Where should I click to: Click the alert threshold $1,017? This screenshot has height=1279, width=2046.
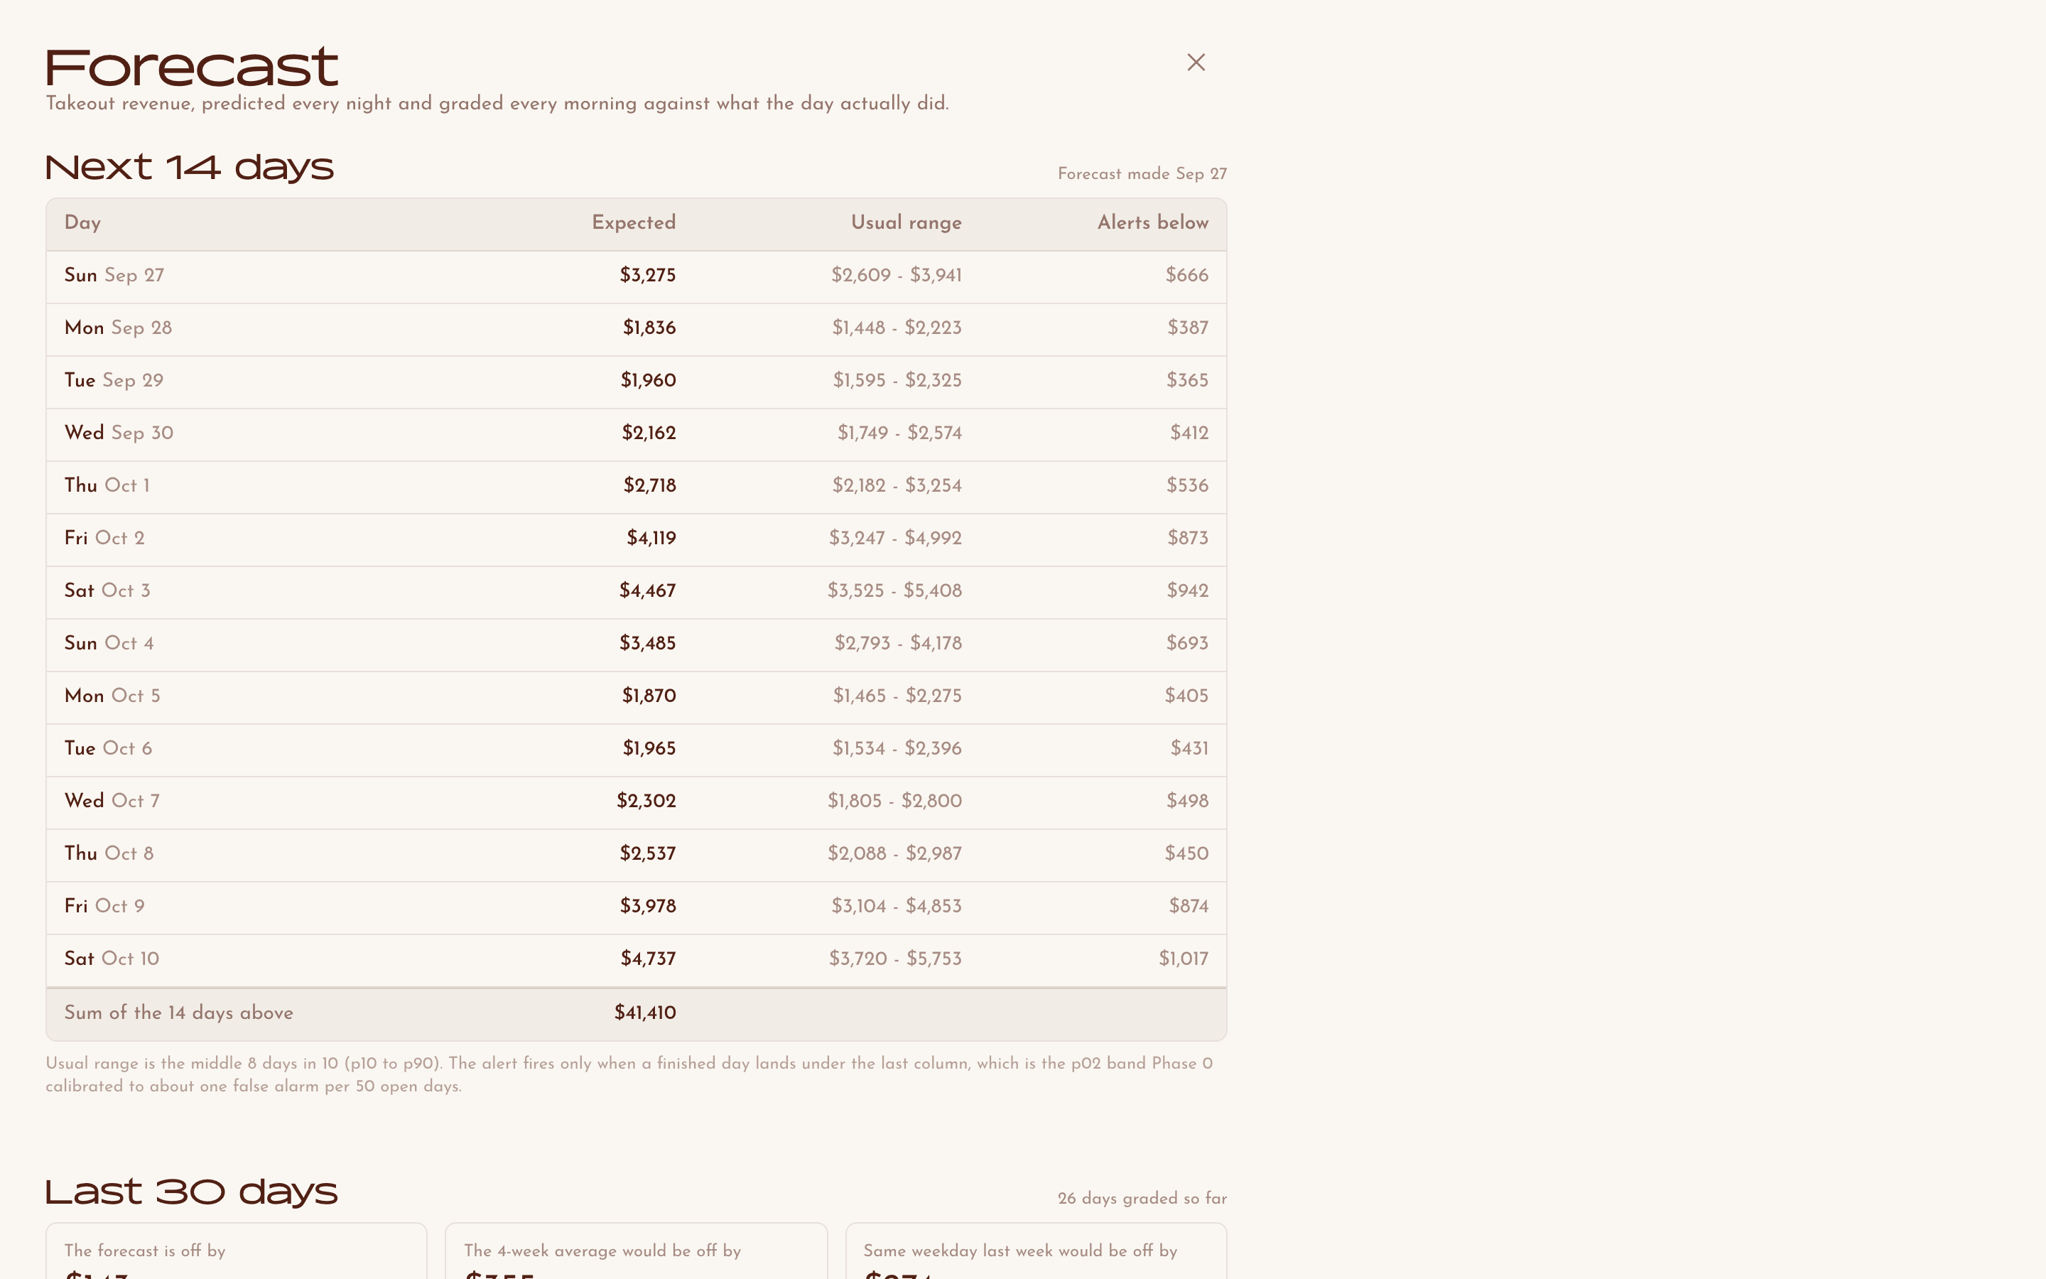point(1183,959)
